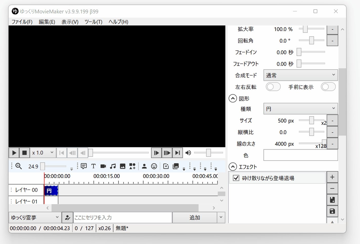Step forward several frames button
Image resolution: width=360 pixels, height=244 pixels.
click(x=167, y=153)
